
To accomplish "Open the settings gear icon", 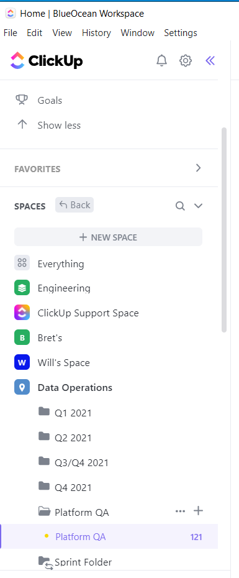I will tap(186, 60).
